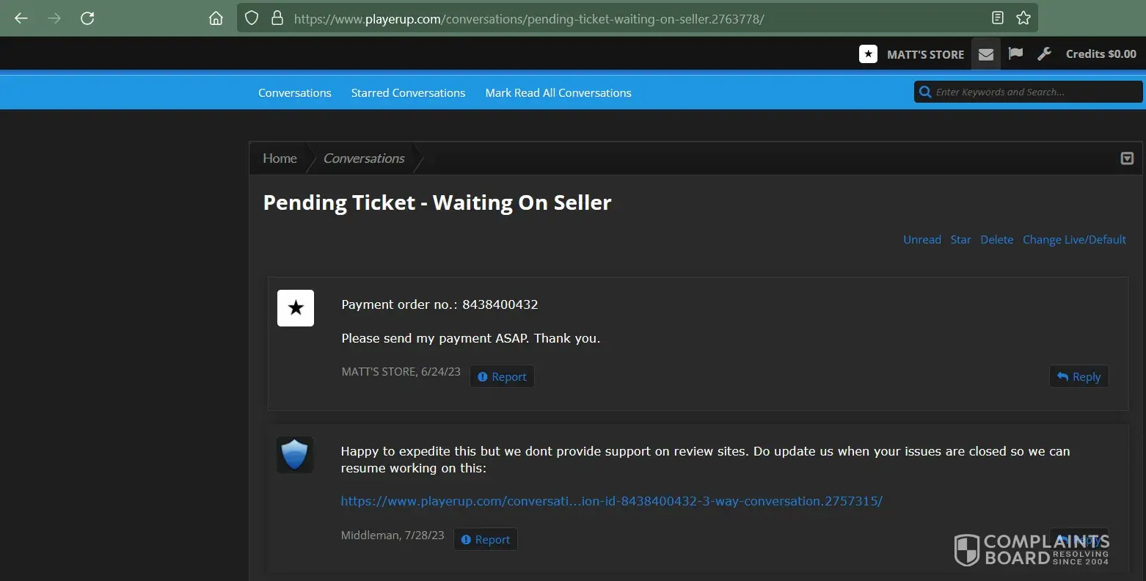
Task: Click Credits $0.00 in the header
Action: [1101, 54]
